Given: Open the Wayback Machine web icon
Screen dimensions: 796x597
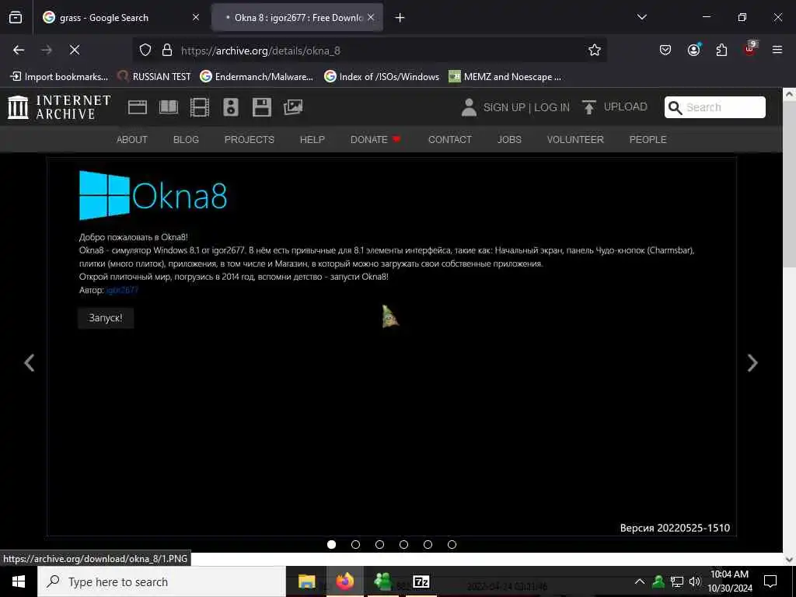Looking at the screenshot, I should 138,107.
